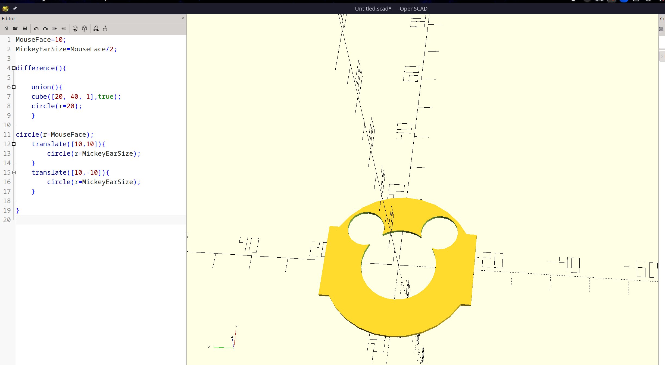665x365 pixels.
Task: Undo the last edit with the undo arrow
Action: [x=36, y=28]
